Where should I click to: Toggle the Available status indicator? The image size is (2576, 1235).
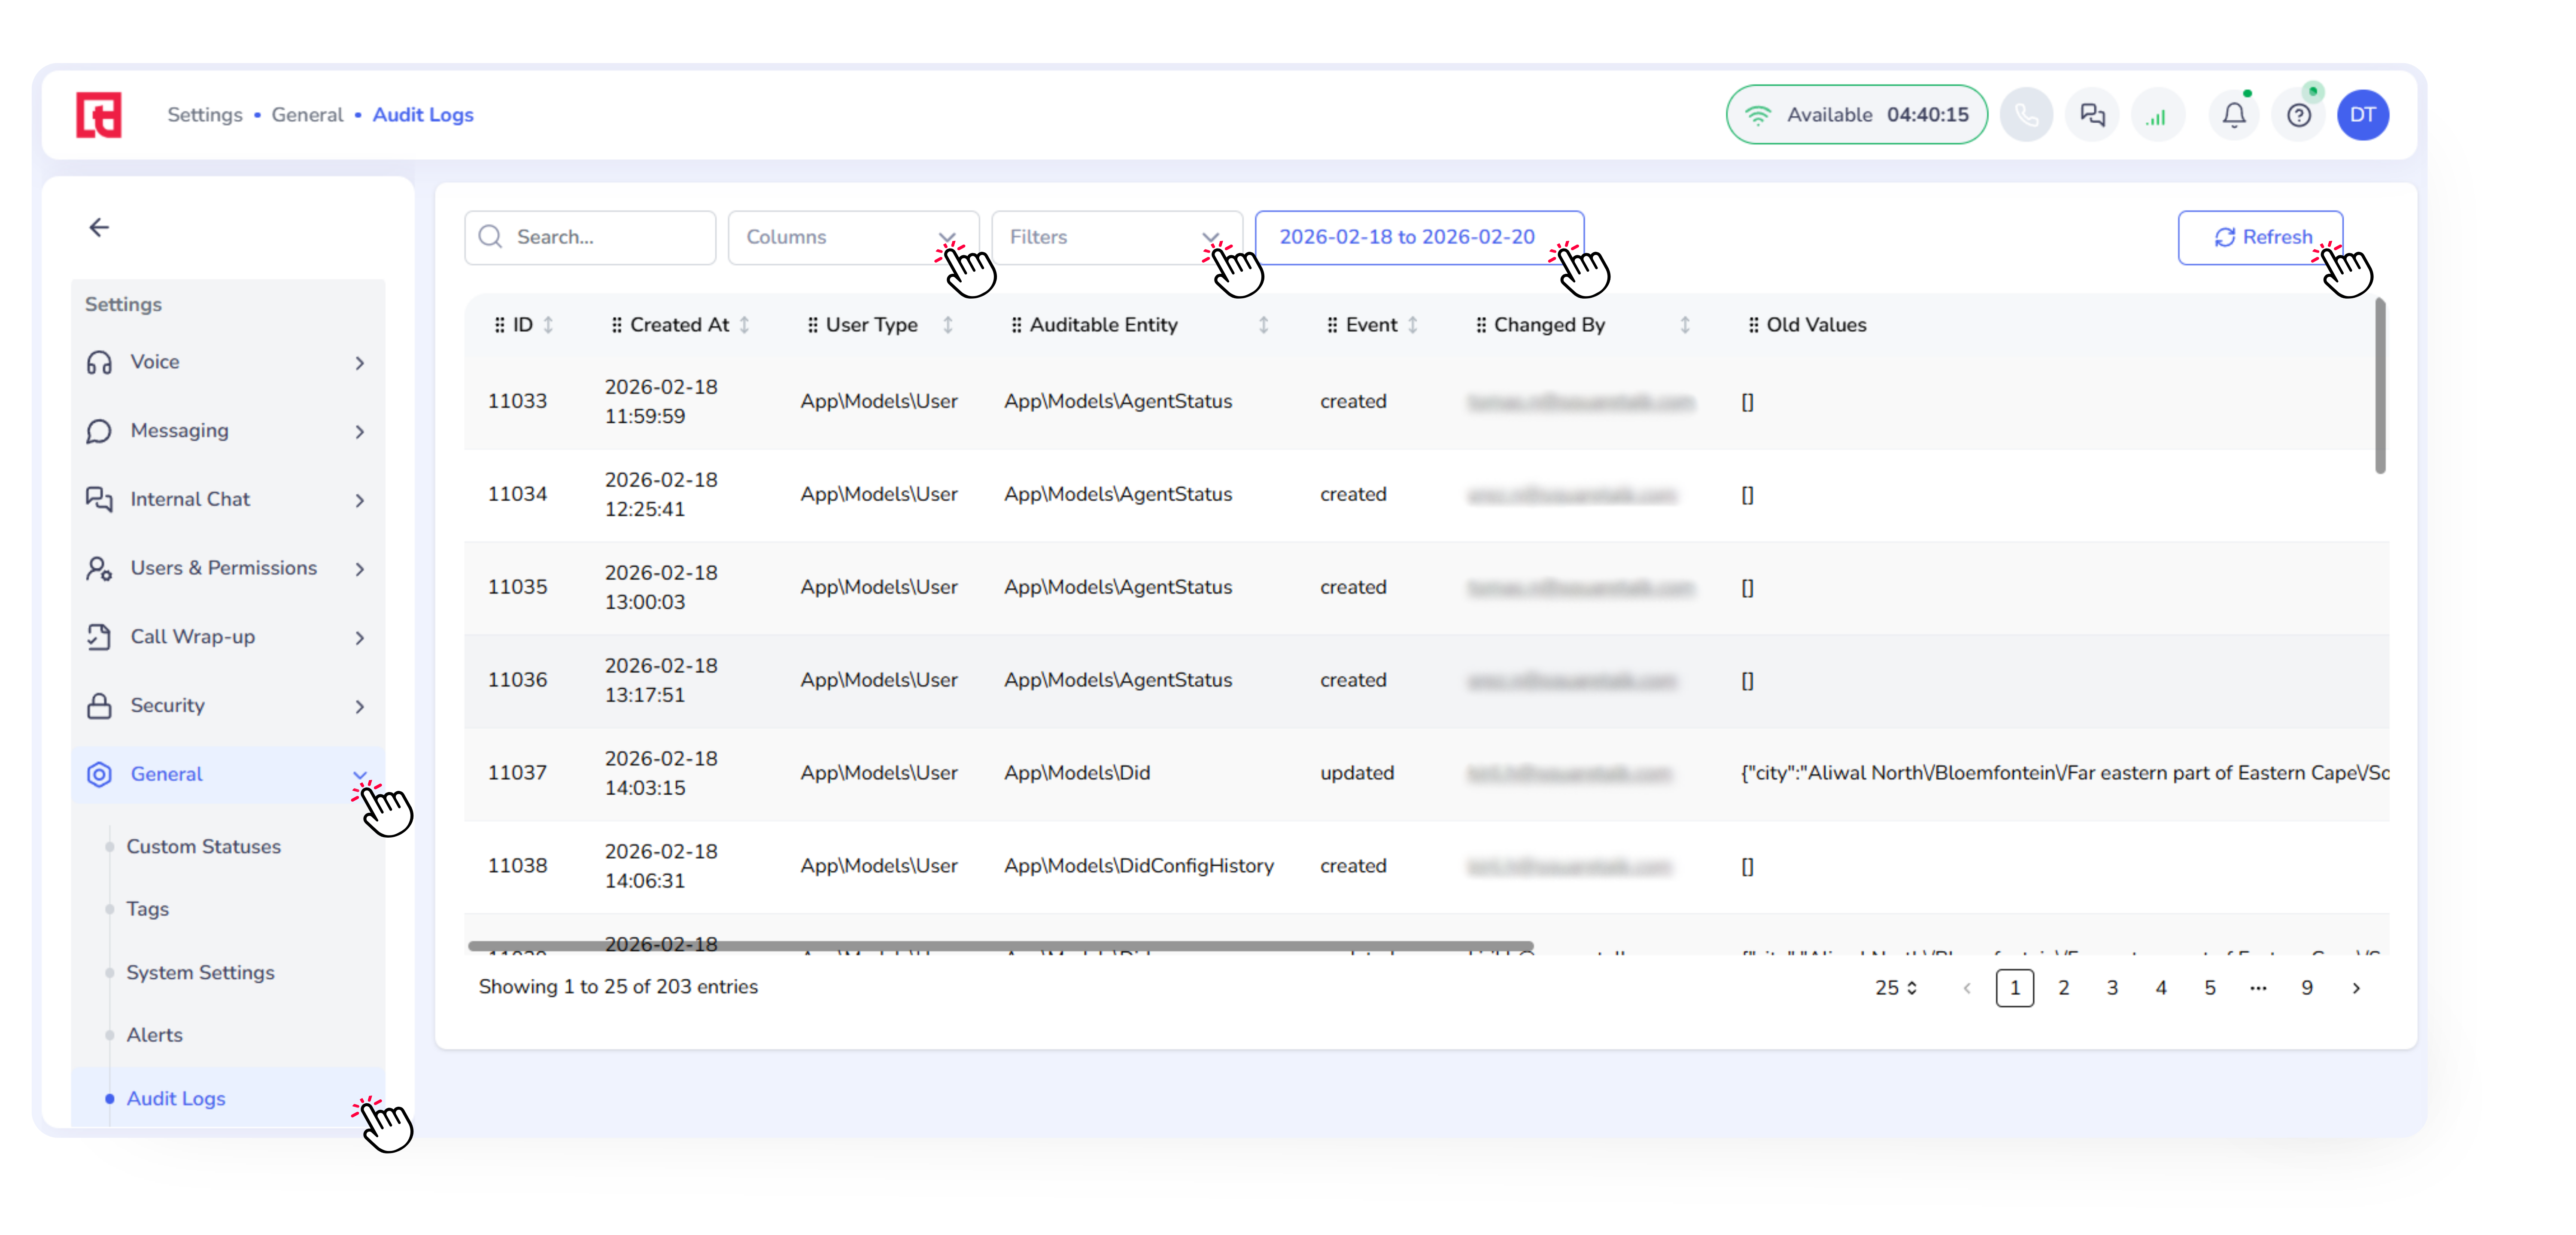point(1856,115)
